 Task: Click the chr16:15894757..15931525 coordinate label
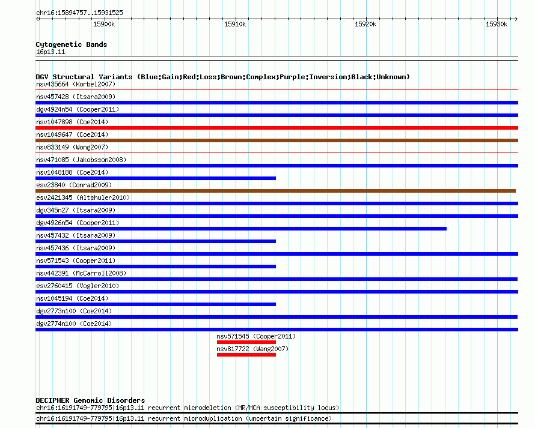(79, 13)
